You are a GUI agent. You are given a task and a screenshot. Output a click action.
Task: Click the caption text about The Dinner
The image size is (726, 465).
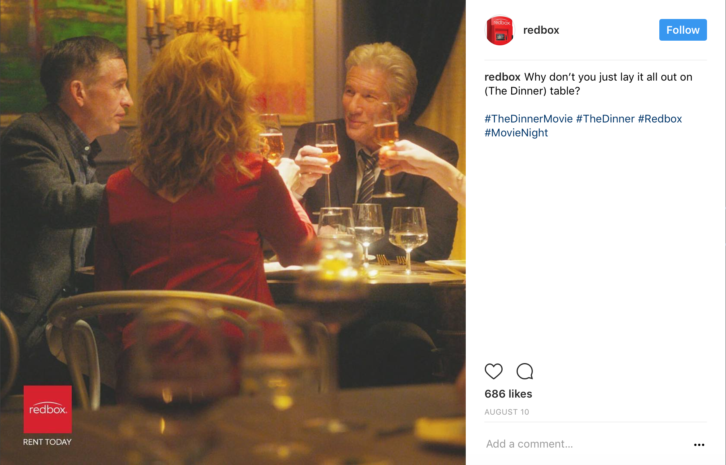[x=588, y=84]
